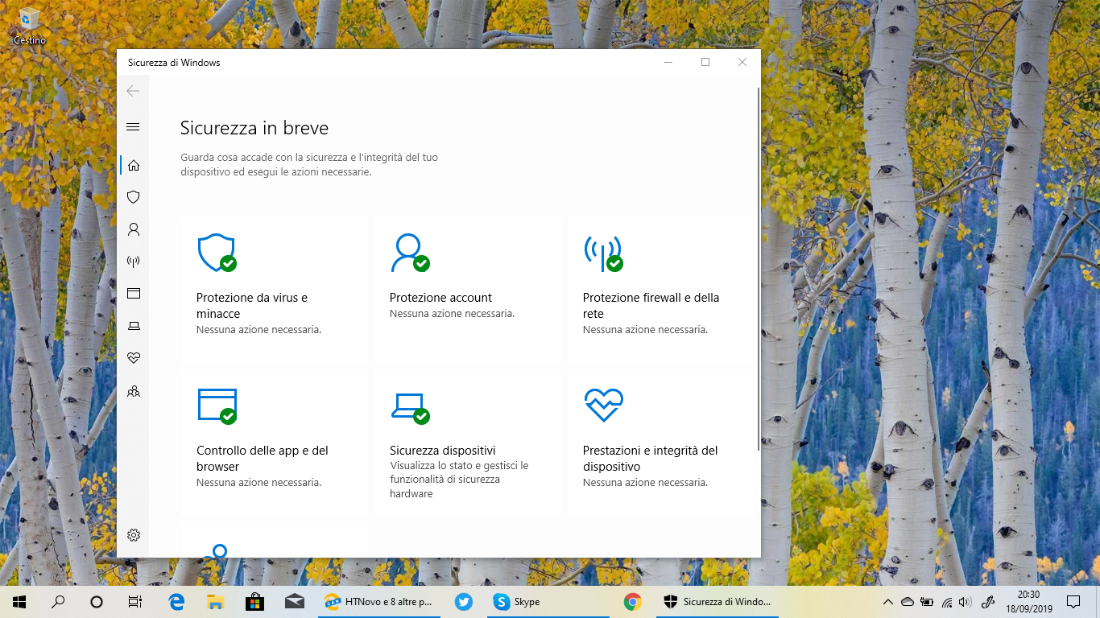Open Twitter from taskbar
Viewport: 1100px width, 618px height.
463,601
